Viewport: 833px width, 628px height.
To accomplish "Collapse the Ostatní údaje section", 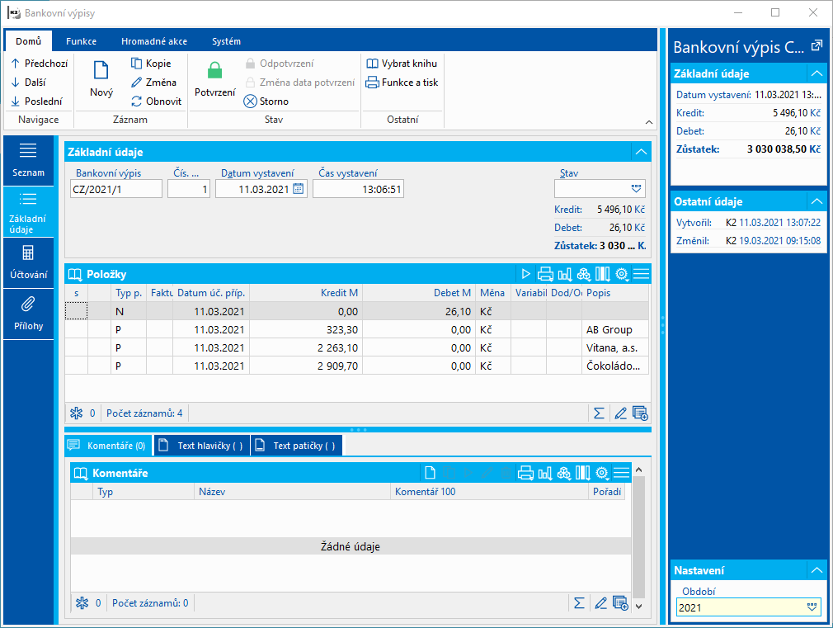I will coord(817,201).
